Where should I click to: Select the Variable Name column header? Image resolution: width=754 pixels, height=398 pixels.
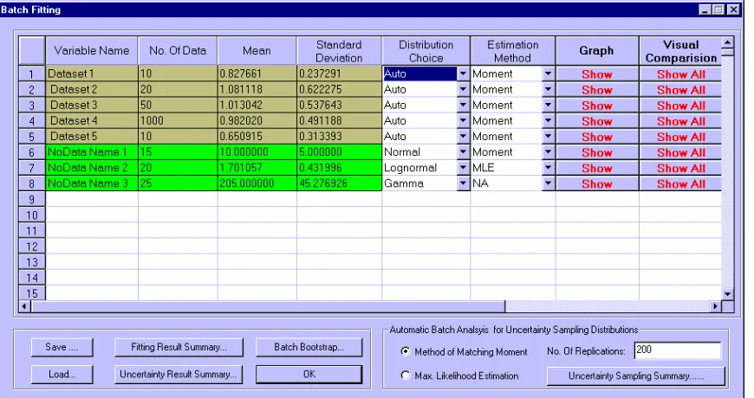click(91, 51)
